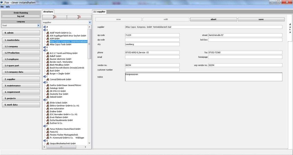Click the icon beside Adolf Würth GmbH & Co.
Screen dimensions: 293x155
pos(47,33)
